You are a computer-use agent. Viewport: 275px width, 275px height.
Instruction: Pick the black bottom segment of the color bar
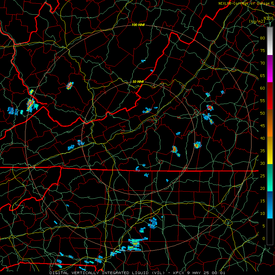270,232
